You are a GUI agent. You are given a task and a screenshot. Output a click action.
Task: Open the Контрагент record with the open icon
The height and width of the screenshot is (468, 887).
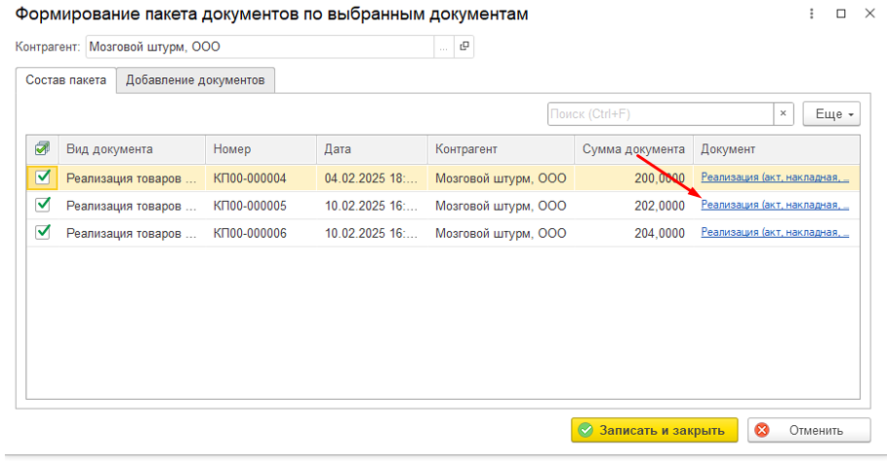point(464,47)
